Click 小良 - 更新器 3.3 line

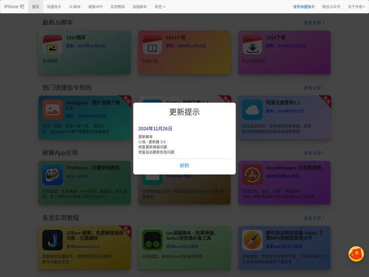152,142
